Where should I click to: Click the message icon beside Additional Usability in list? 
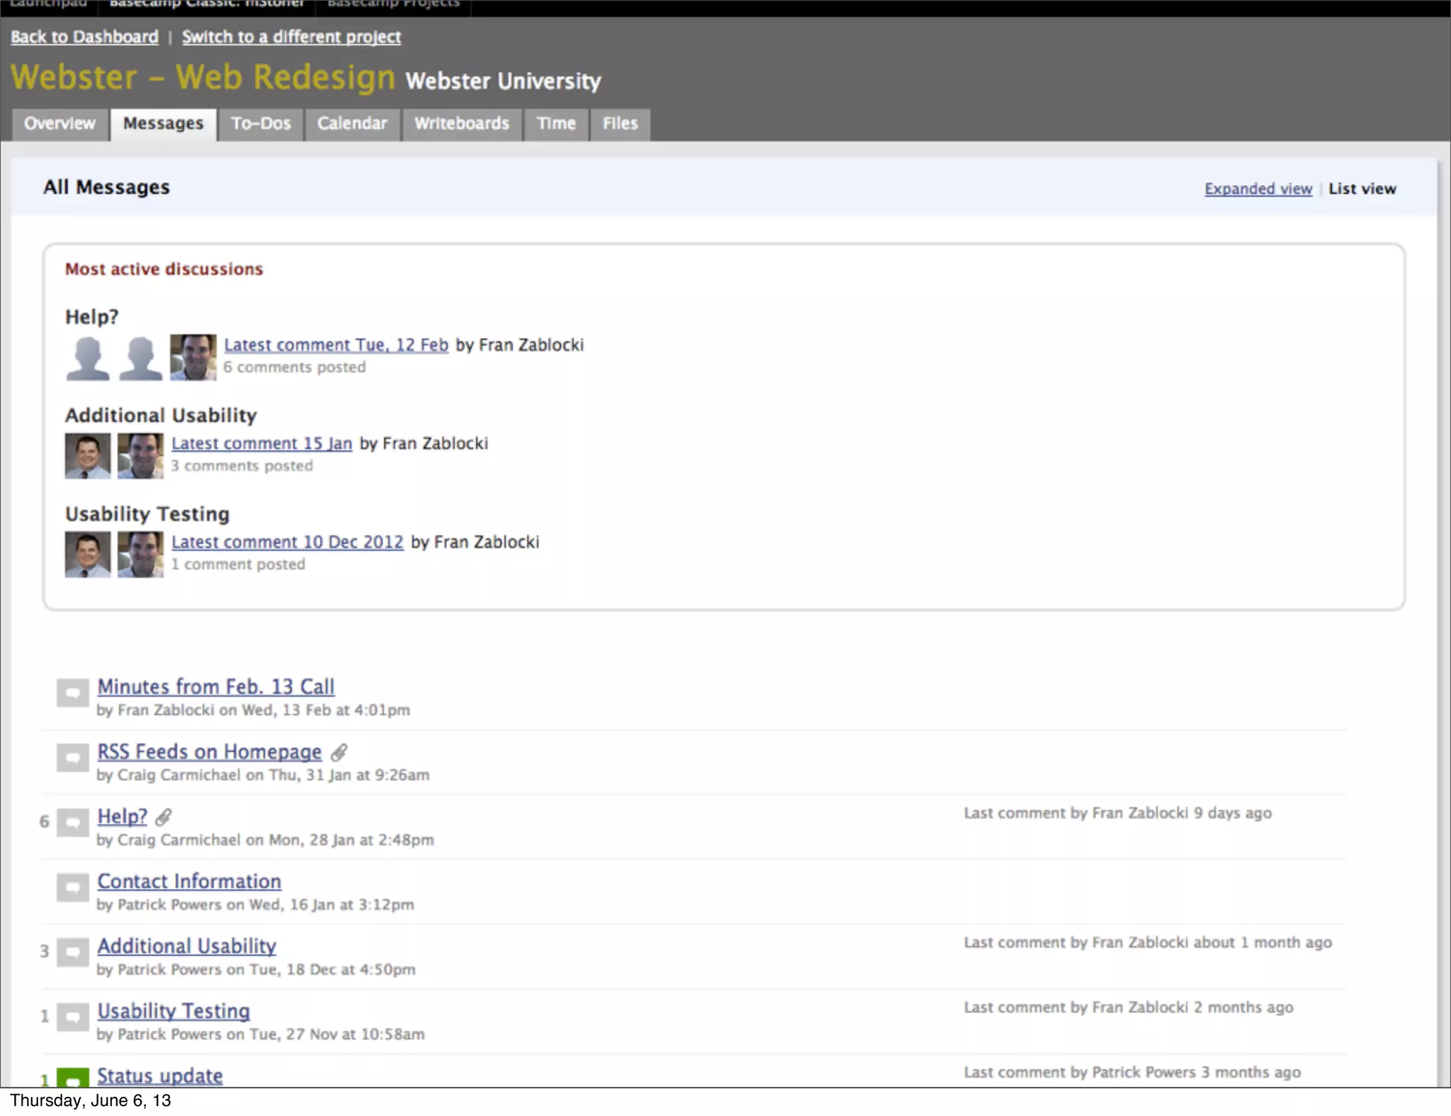(x=72, y=952)
